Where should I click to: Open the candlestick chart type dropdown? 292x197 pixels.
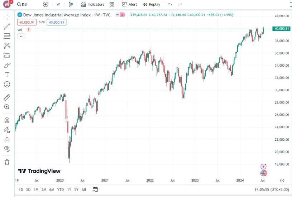point(71,4)
